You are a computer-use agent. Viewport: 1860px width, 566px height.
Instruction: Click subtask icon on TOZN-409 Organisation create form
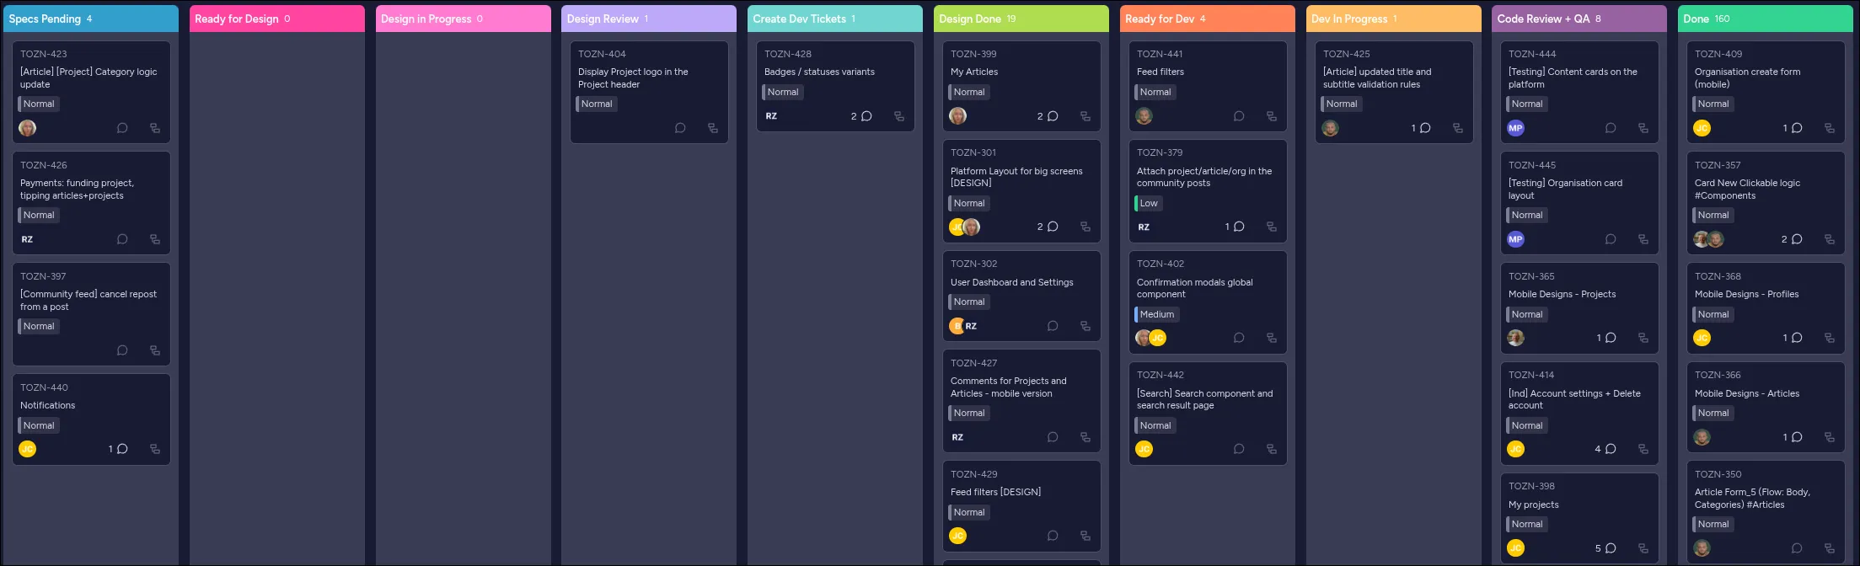[x=1830, y=128]
